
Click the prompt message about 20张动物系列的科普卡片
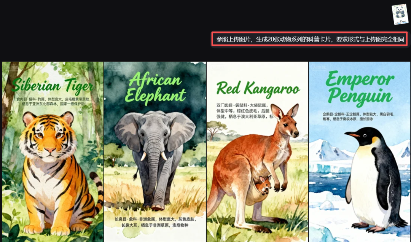click(x=309, y=39)
